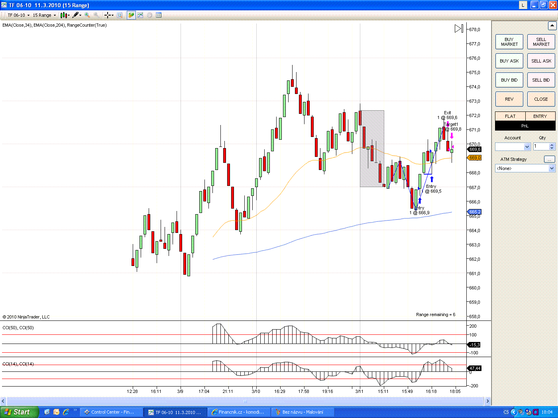Switch to the ENTRY tab
The height and width of the screenshot is (418, 558).
coord(540,116)
